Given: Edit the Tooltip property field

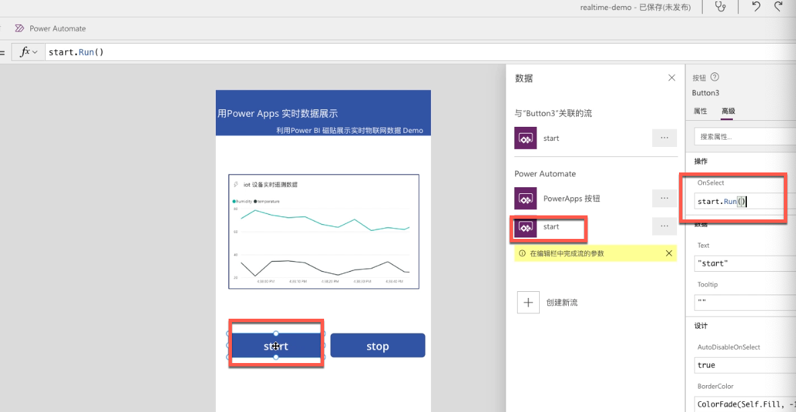Looking at the screenshot, I should tap(745, 303).
